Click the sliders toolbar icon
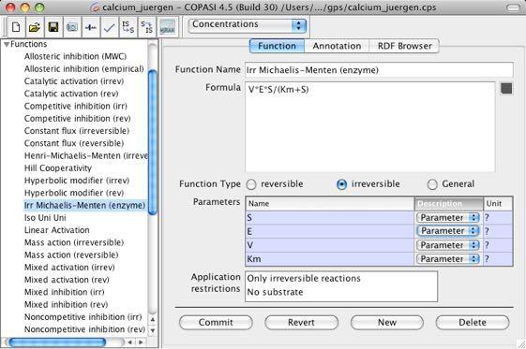This screenshot has height=349, width=526. coord(72,27)
